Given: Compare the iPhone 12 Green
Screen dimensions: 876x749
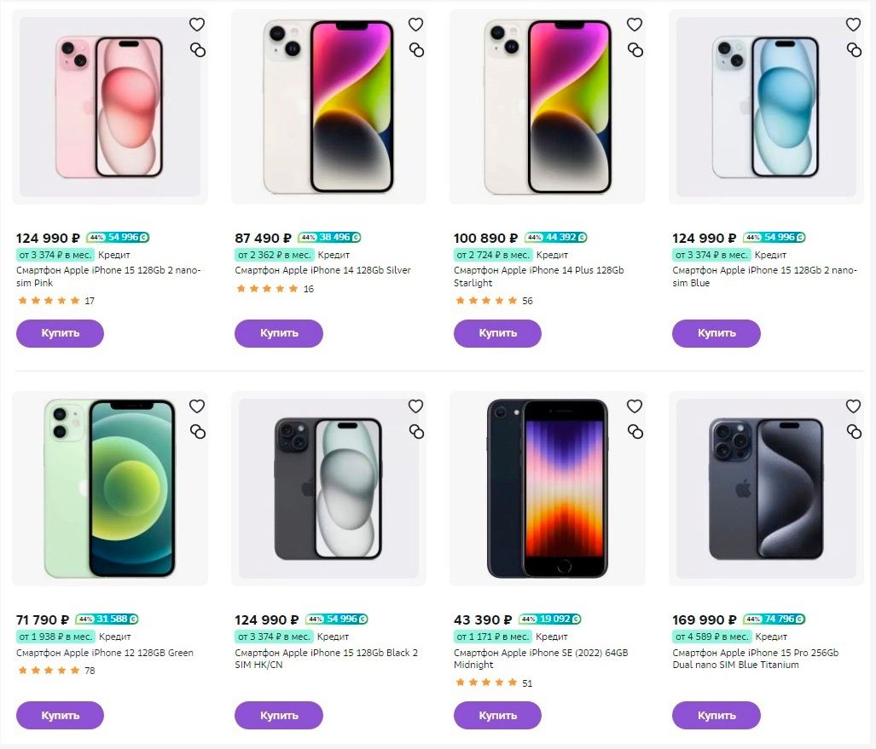Looking at the screenshot, I should click(197, 432).
